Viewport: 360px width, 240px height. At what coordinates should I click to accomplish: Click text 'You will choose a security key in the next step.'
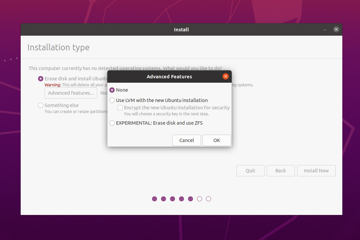click(166, 114)
